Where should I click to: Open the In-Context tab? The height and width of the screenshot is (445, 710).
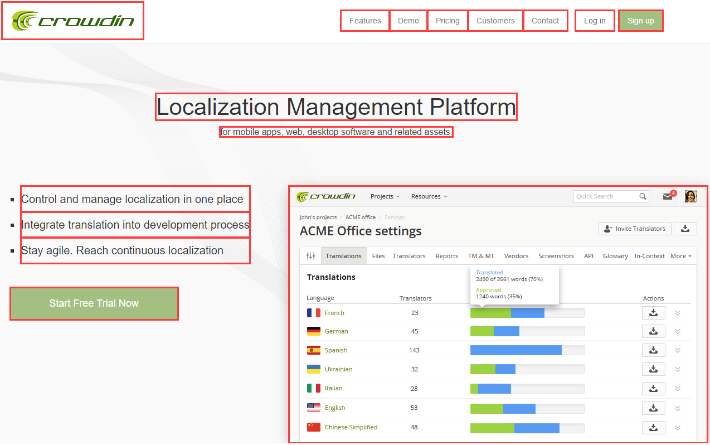point(650,256)
